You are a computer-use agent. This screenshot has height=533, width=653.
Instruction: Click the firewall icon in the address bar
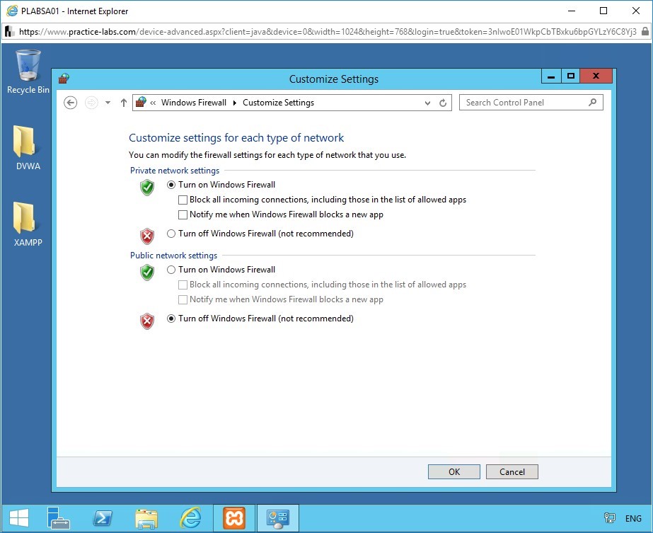[x=141, y=102]
